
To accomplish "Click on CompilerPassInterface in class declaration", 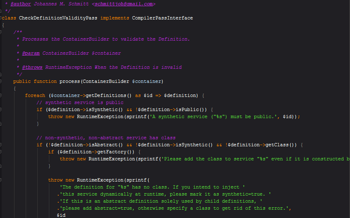I will 162,18.
